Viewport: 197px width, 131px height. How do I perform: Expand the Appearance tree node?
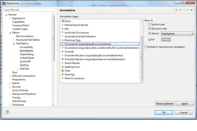10,19
